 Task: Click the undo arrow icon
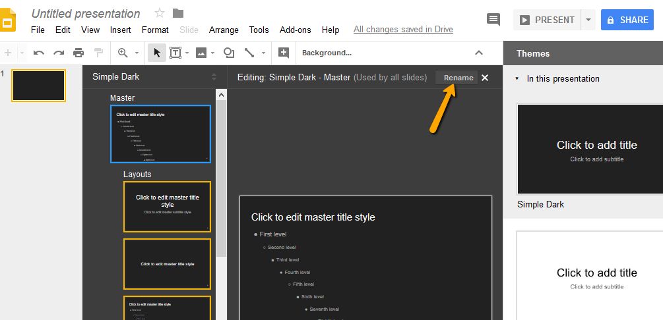[39, 53]
